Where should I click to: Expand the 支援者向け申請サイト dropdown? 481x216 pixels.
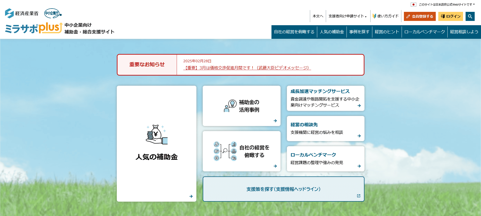tap(347, 16)
